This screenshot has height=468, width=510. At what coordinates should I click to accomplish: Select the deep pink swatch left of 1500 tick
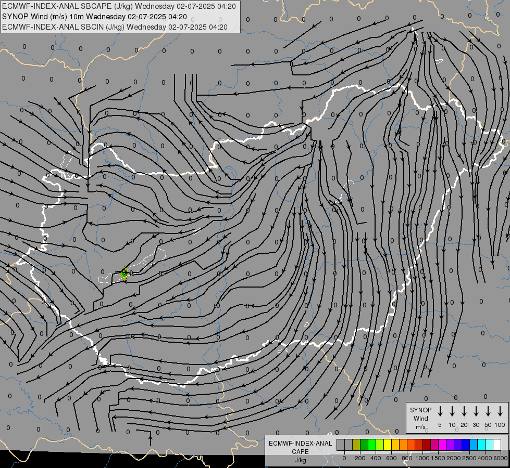(x=434, y=445)
